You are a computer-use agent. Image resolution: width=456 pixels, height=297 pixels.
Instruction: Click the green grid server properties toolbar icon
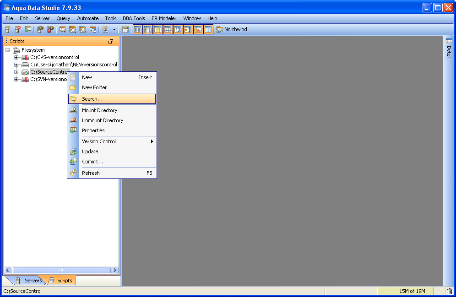(27, 29)
